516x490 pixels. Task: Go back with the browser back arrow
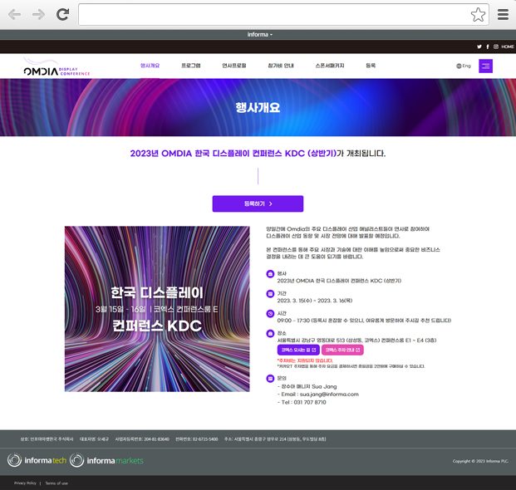coord(14,14)
